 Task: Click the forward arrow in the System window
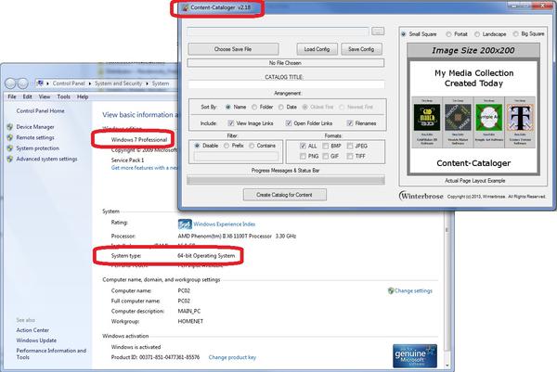point(22,83)
